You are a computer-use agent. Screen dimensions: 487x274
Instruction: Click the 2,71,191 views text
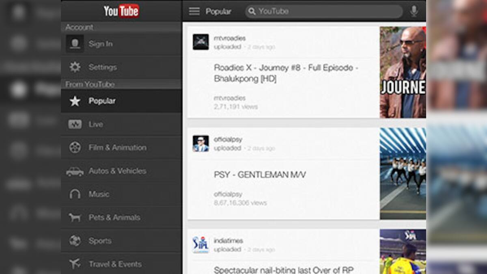click(x=236, y=107)
